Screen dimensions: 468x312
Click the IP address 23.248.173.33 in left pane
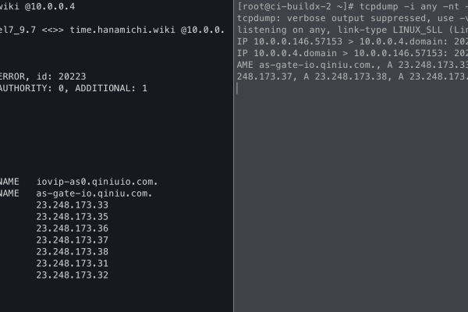click(72, 204)
